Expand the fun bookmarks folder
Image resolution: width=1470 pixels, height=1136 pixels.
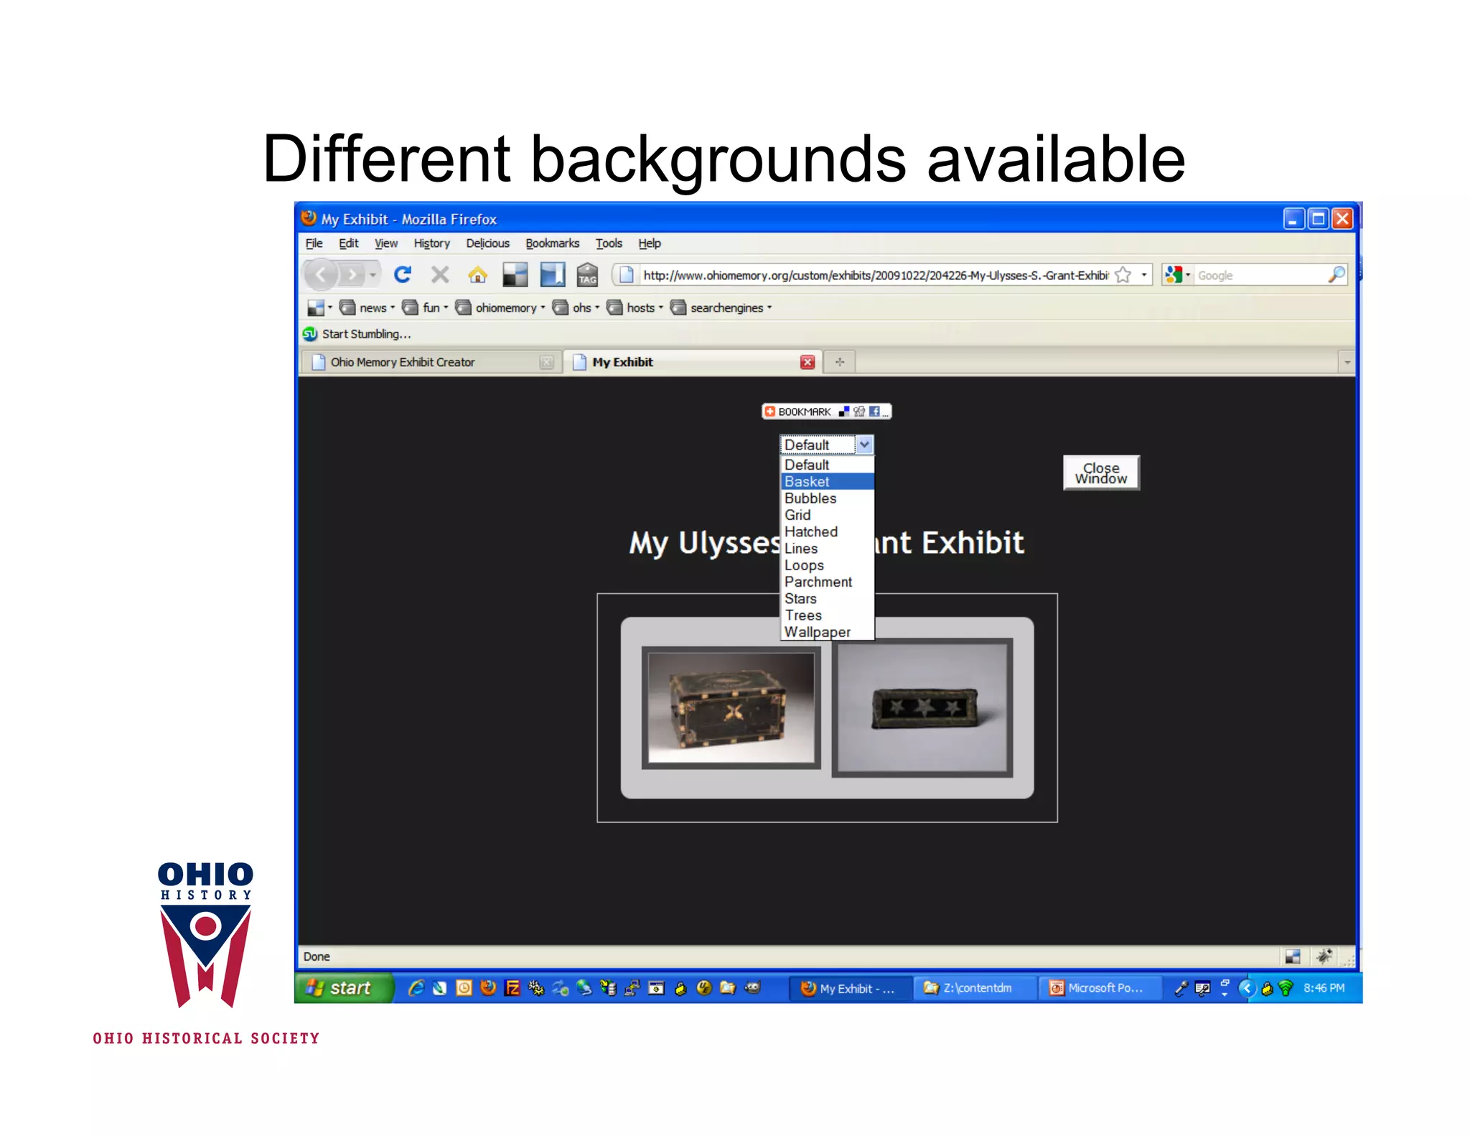[426, 307]
